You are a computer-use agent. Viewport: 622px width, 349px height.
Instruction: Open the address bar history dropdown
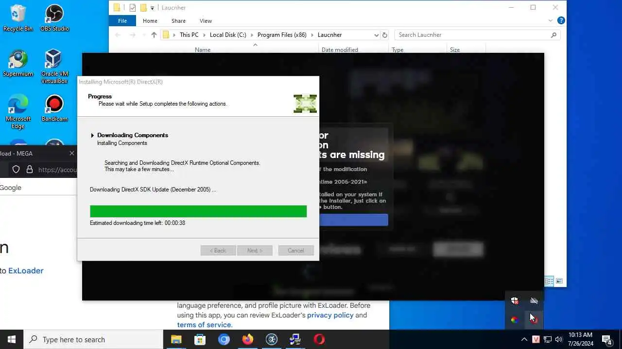pyautogui.click(x=376, y=35)
